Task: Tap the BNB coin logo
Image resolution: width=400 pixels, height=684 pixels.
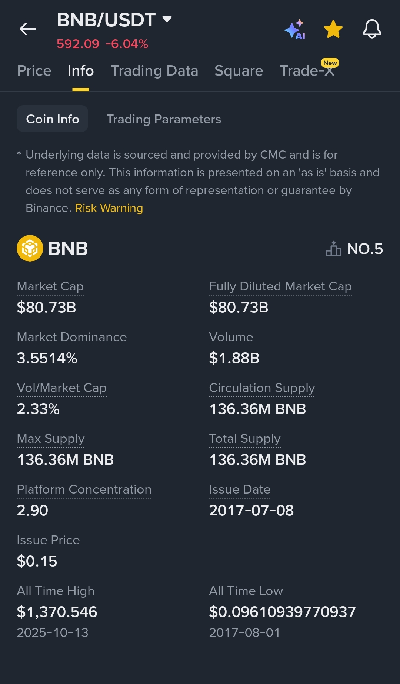Action: [30, 248]
